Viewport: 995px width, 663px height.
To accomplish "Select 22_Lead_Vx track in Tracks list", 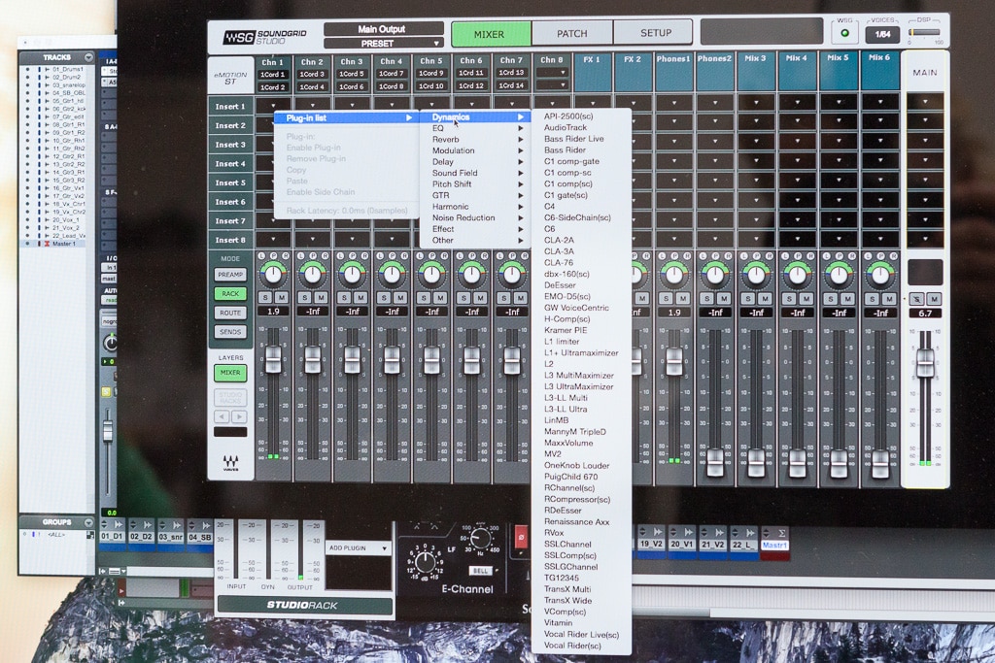I will pos(68,236).
